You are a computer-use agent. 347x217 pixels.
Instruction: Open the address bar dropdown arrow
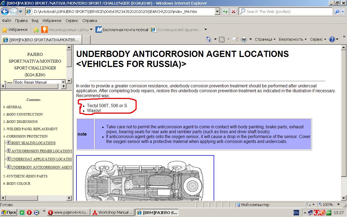pyautogui.click(x=217, y=12)
